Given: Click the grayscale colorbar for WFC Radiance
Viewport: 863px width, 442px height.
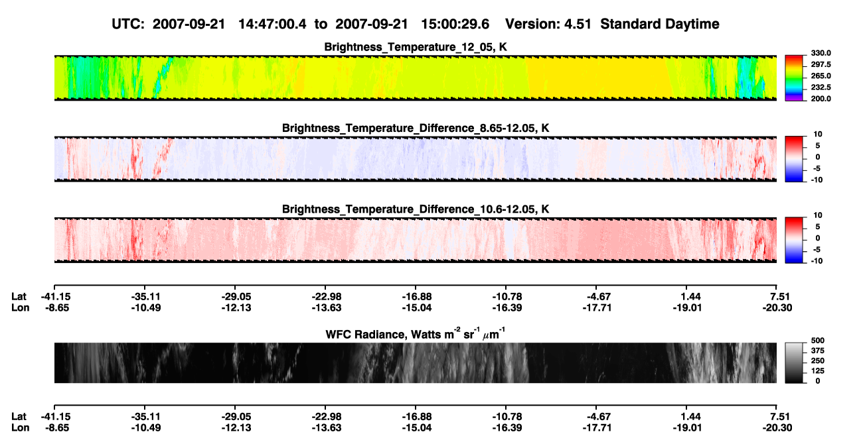Looking at the screenshot, I should 794,362.
